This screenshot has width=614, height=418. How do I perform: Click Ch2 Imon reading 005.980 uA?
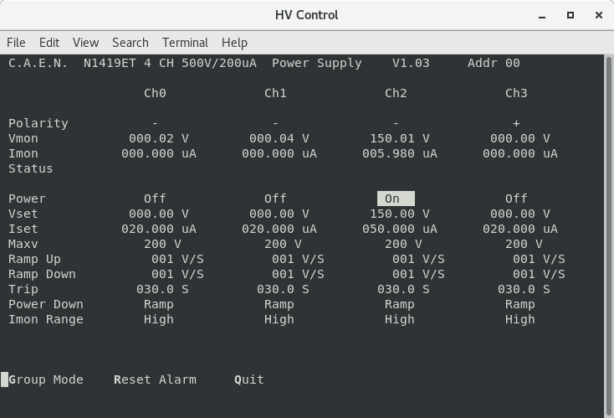(400, 153)
